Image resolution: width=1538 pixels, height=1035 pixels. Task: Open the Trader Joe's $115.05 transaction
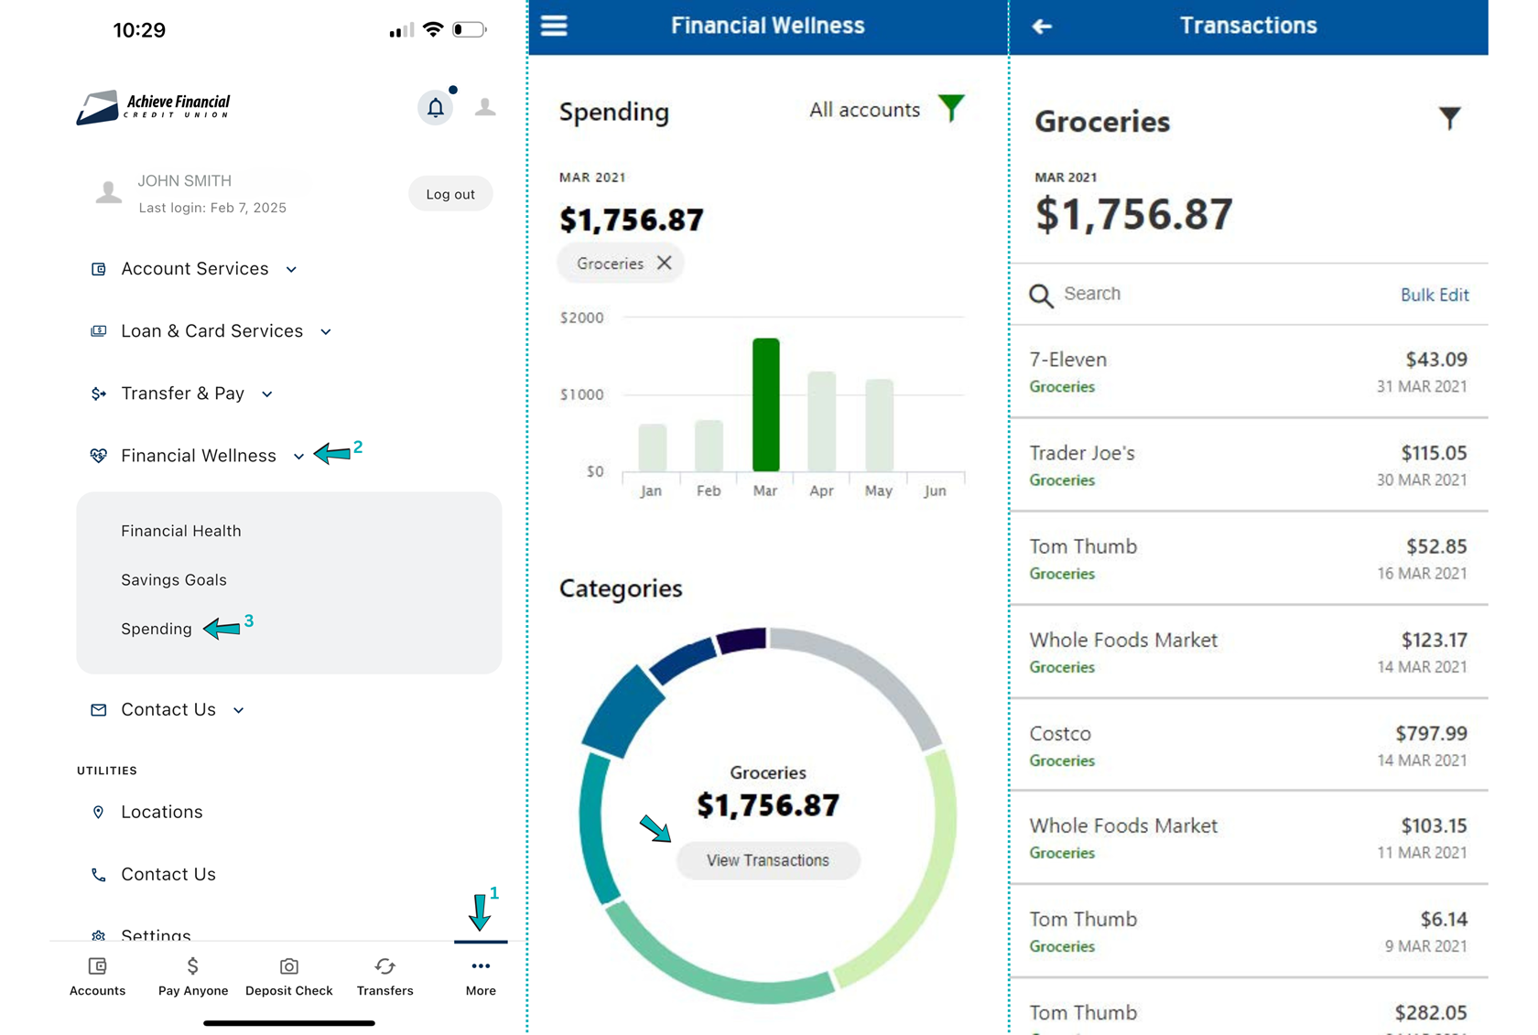tap(1249, 466)
